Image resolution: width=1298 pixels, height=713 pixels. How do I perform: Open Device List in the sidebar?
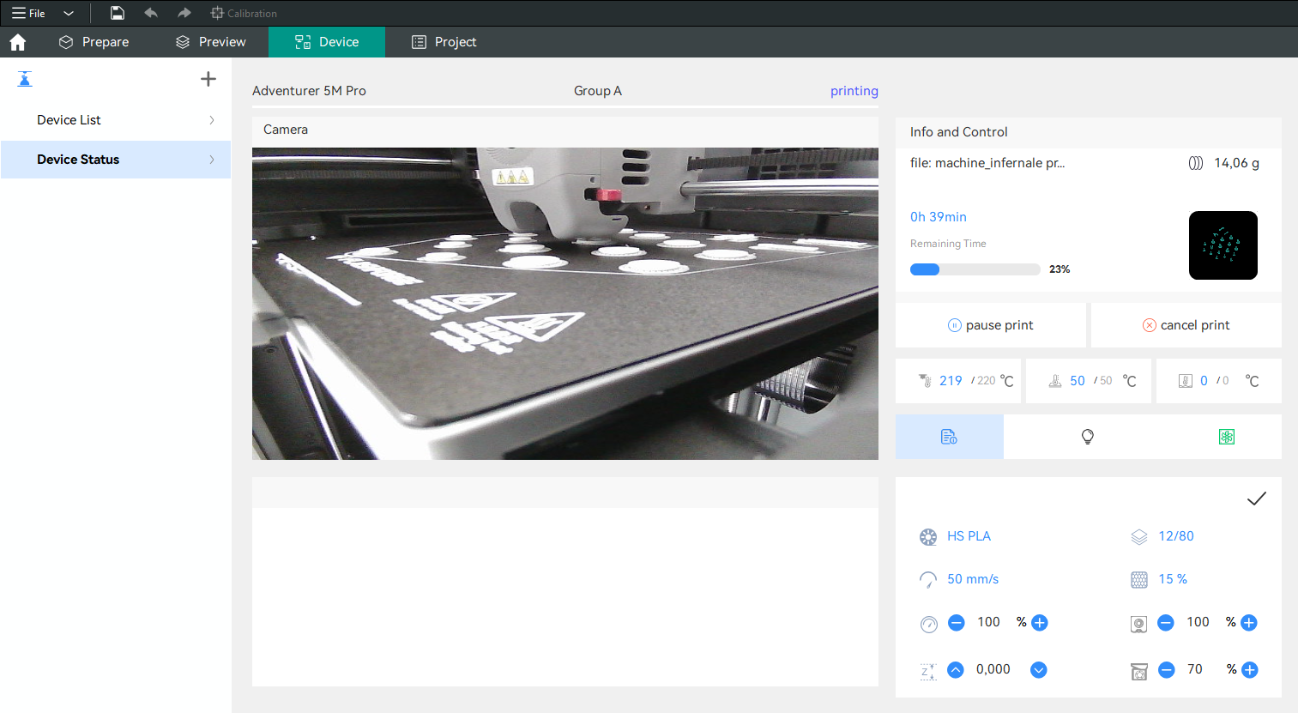[116, 120]
